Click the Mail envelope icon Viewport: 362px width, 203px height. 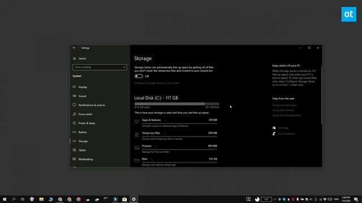tap(137, 160)
